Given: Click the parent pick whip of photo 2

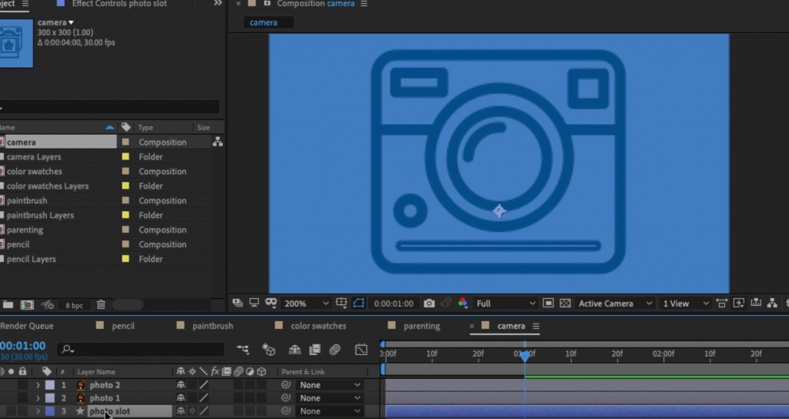Looking at the screenshot, I should (x=286, y=385).
